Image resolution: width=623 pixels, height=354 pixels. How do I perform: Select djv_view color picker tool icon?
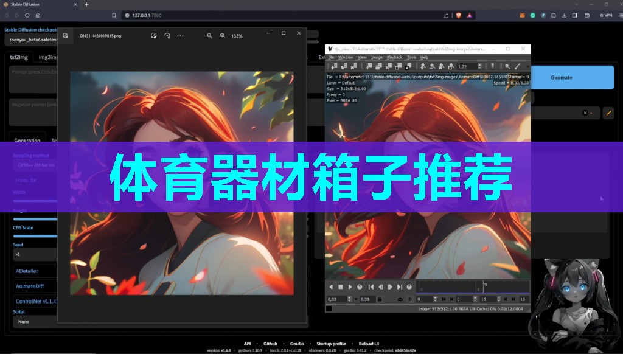point(517,66)
